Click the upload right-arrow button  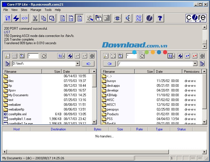(x=88, y=64)
